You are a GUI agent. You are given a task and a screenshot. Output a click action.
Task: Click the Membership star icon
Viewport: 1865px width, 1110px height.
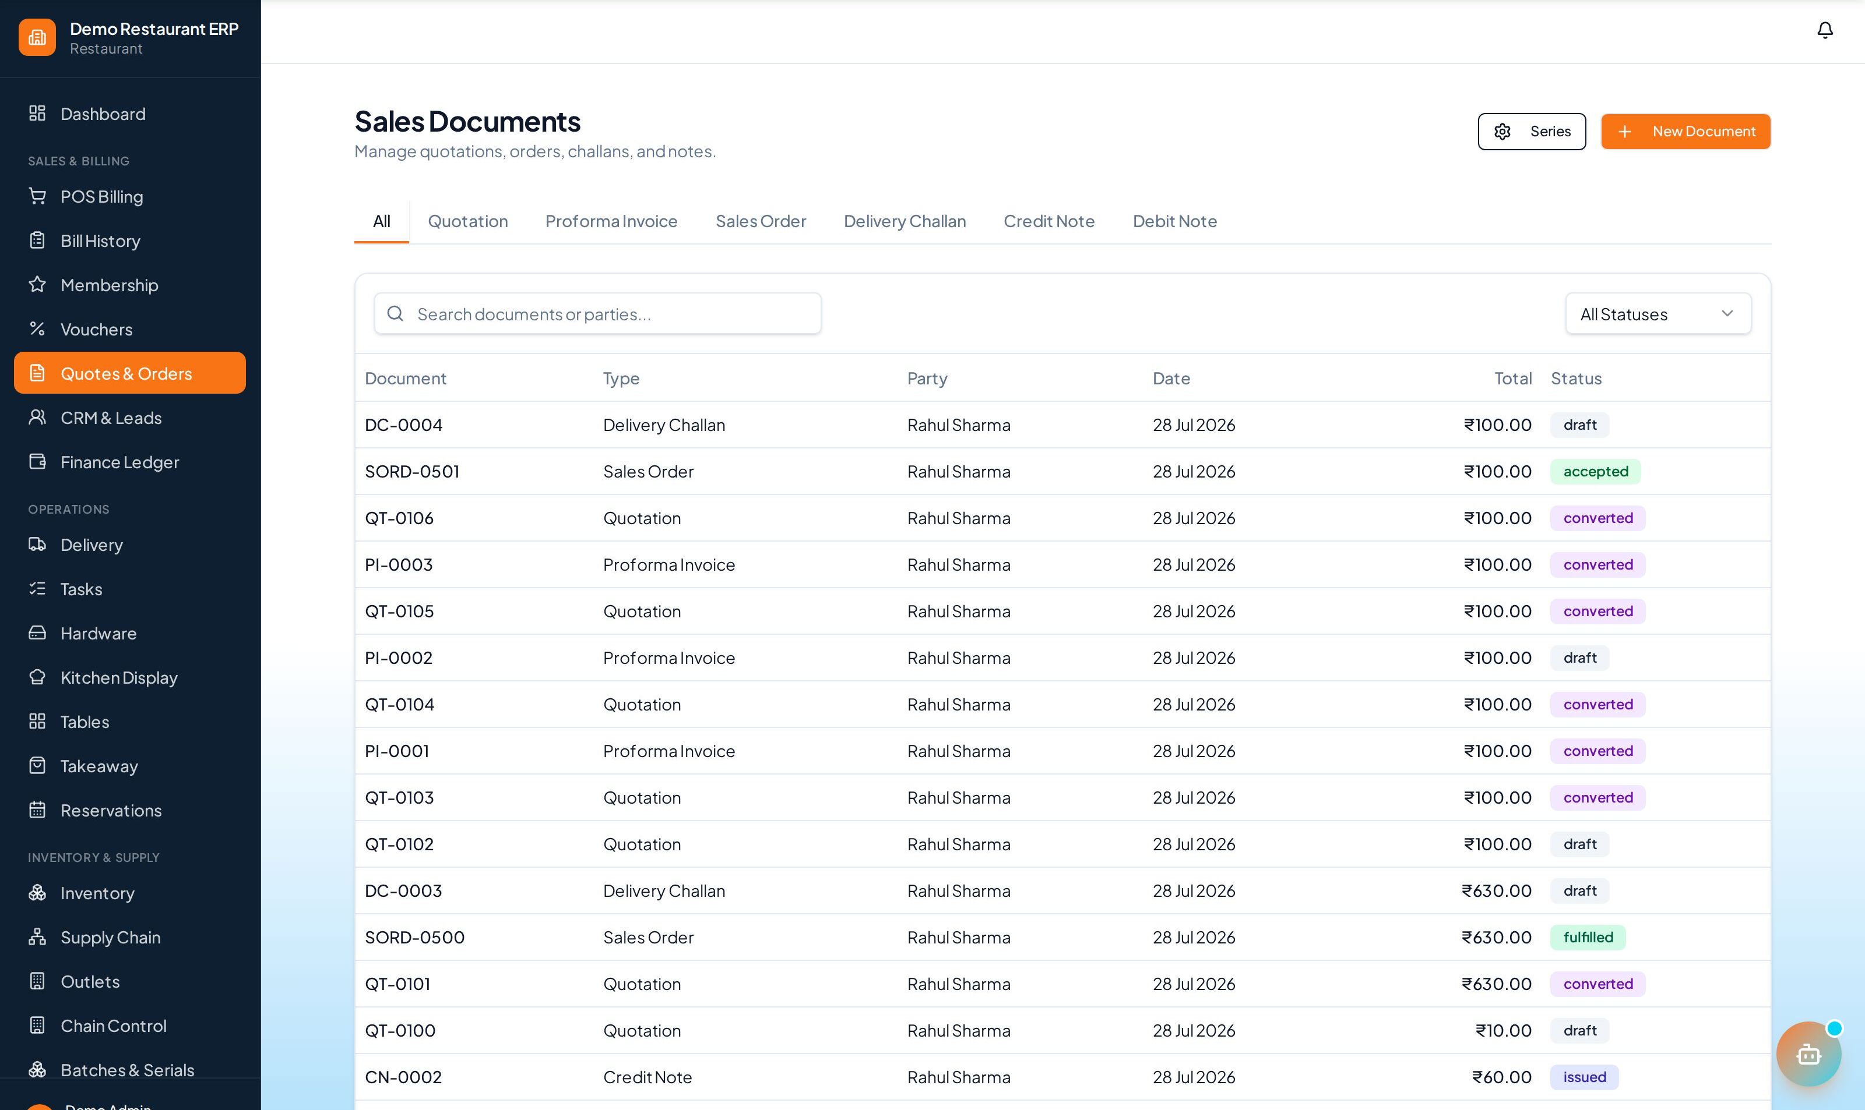(37, 285)
